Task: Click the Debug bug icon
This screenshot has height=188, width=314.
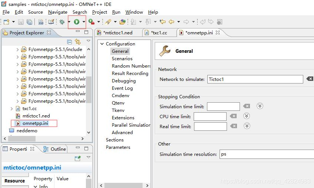Action: [x=62, y=22]
